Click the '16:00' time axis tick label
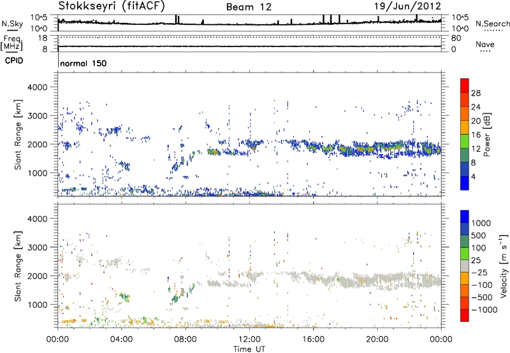 point(313,340)
